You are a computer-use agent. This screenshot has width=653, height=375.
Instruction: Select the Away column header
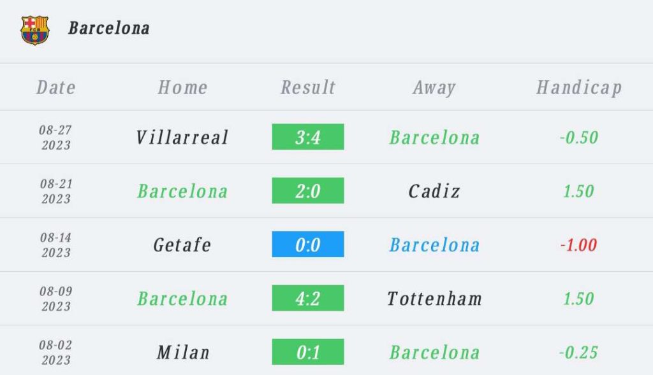[434, 87]
